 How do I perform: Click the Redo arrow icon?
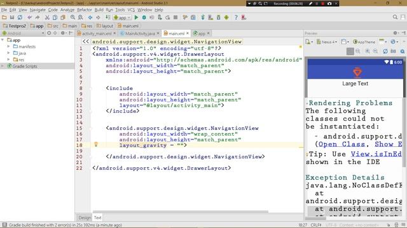pyautogui.click(x=38, y=18)
